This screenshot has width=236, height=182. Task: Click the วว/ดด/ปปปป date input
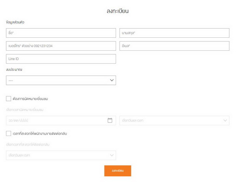(55, 120)
